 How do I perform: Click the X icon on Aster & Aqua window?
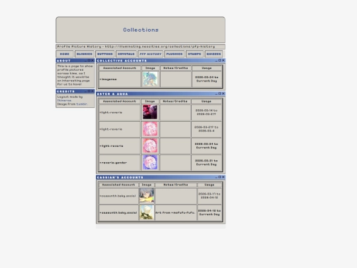(223, 94)
